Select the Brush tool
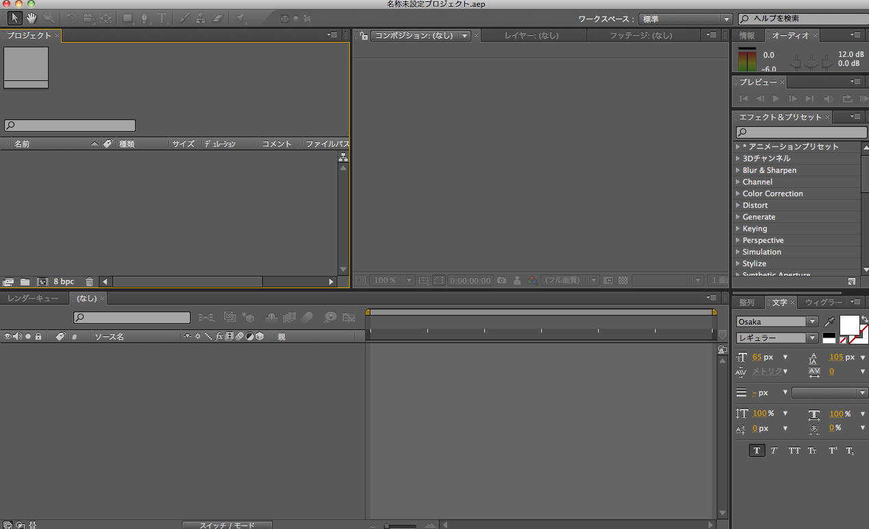The height and width of the screenshot is (529, 869). (x=184, y=18)
